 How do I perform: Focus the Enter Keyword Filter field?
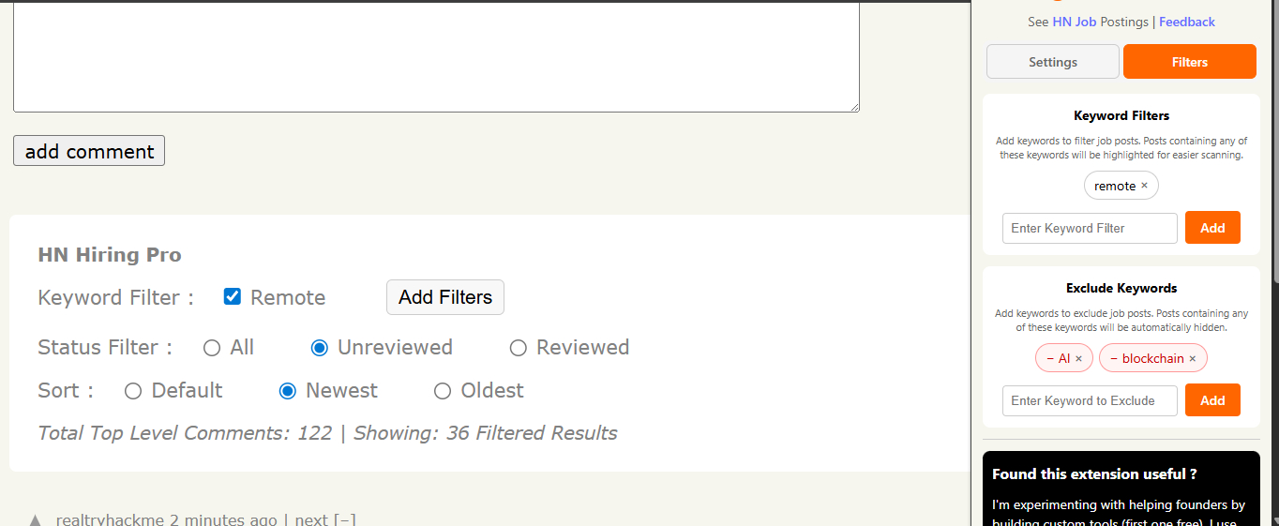(1089, 228)
